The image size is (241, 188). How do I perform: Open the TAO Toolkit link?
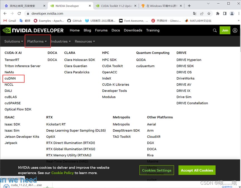click(x=121, y=136)
